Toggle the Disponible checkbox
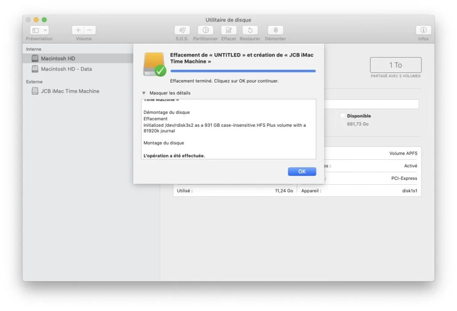 [x=342, y=116]
